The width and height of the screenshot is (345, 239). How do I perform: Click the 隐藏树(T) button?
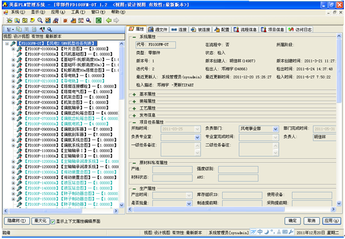17,221
